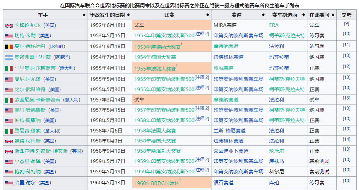Open driver link 夏尔·德托纳科
The width and height of the screenshot is (359, 190).
[x=30, y=47]
